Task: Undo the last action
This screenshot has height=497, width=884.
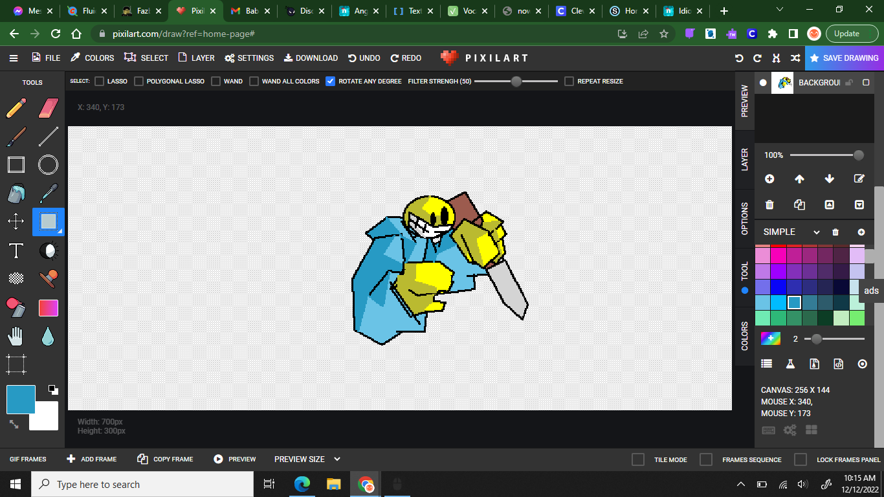Action: pos(364,58)
